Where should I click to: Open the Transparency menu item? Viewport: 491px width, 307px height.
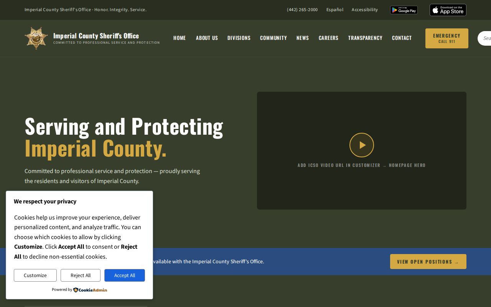coord(365,38)
